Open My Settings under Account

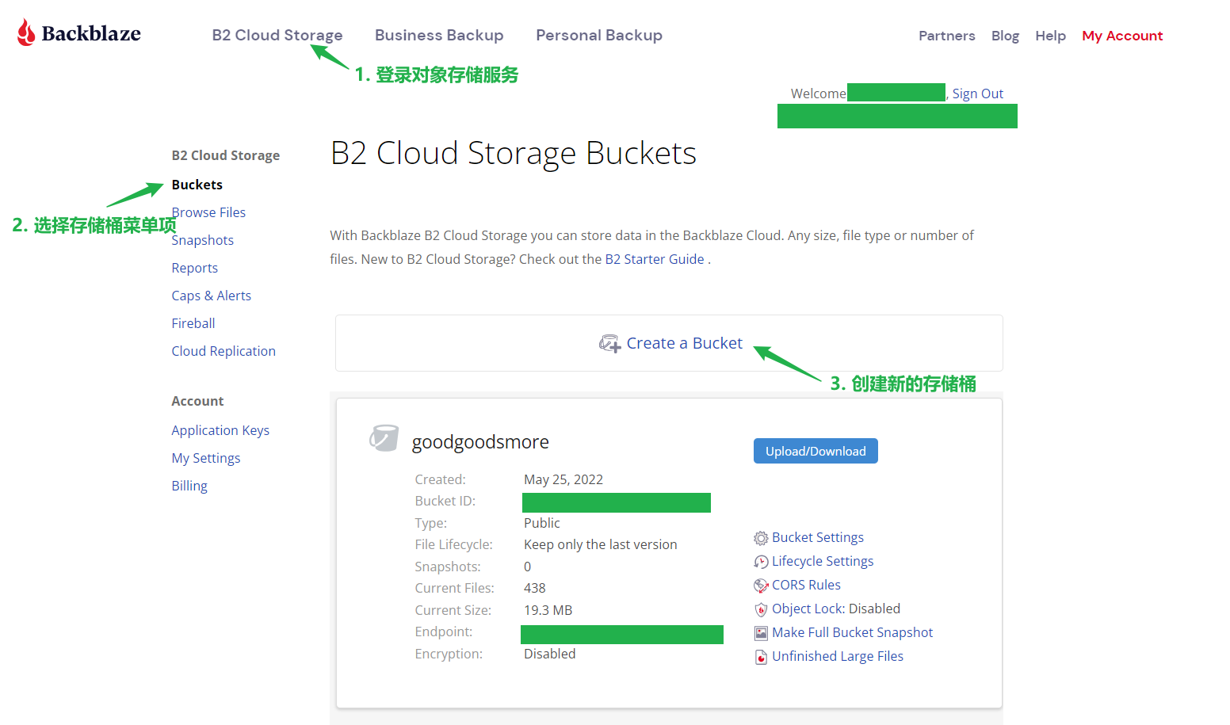206,458
